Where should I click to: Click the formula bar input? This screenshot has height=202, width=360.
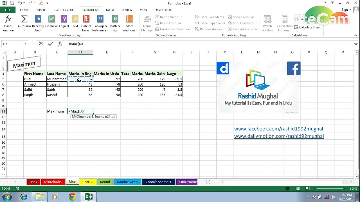tap(210, 44)
